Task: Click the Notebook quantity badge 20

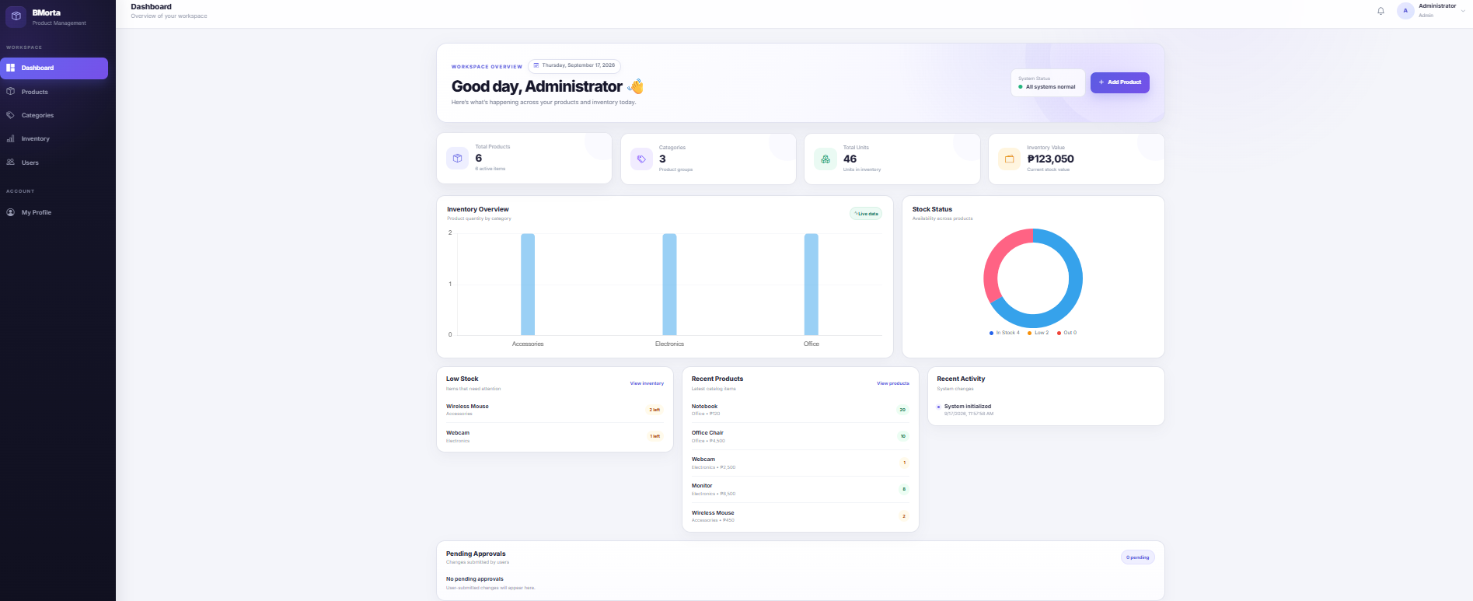Action: point(902,410)
